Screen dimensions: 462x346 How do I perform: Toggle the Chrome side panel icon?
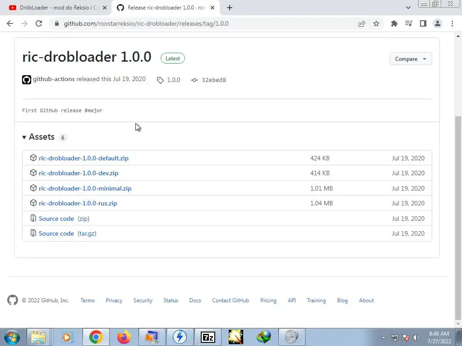coord(423,23)
